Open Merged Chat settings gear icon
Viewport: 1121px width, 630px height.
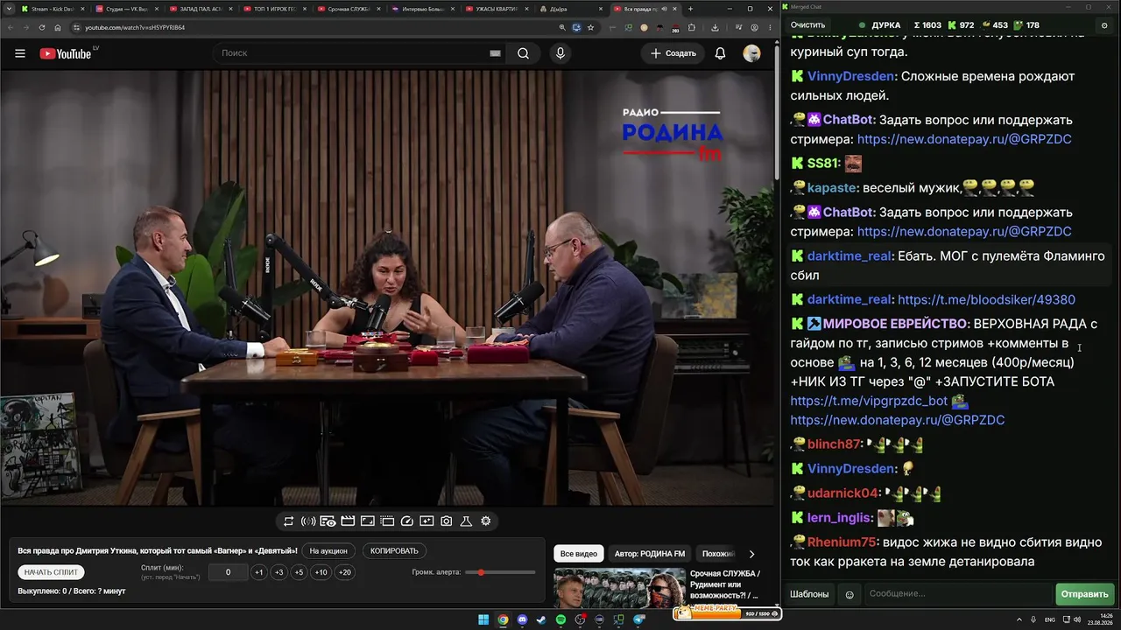(x=1104, y=25)
